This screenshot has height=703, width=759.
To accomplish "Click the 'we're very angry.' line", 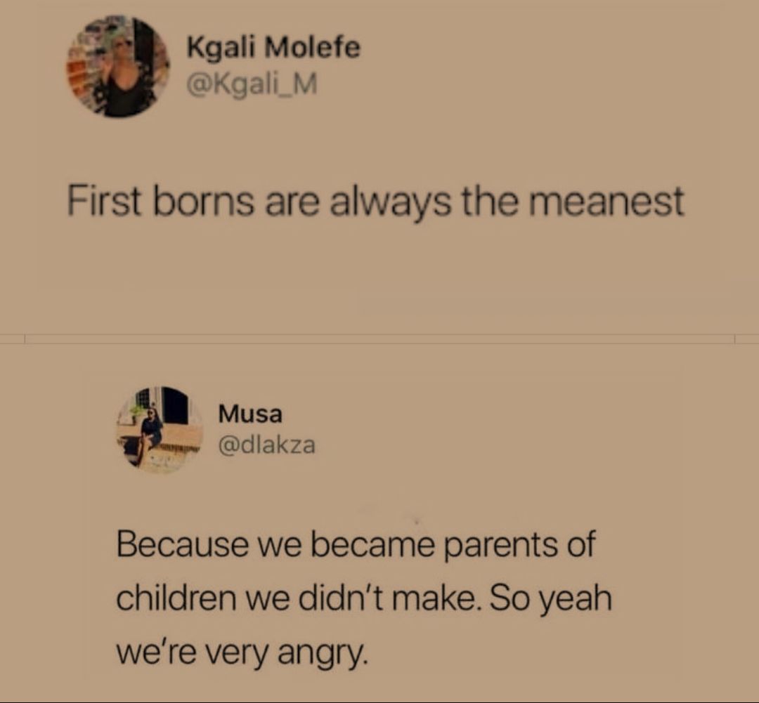I will click(242, 655).
